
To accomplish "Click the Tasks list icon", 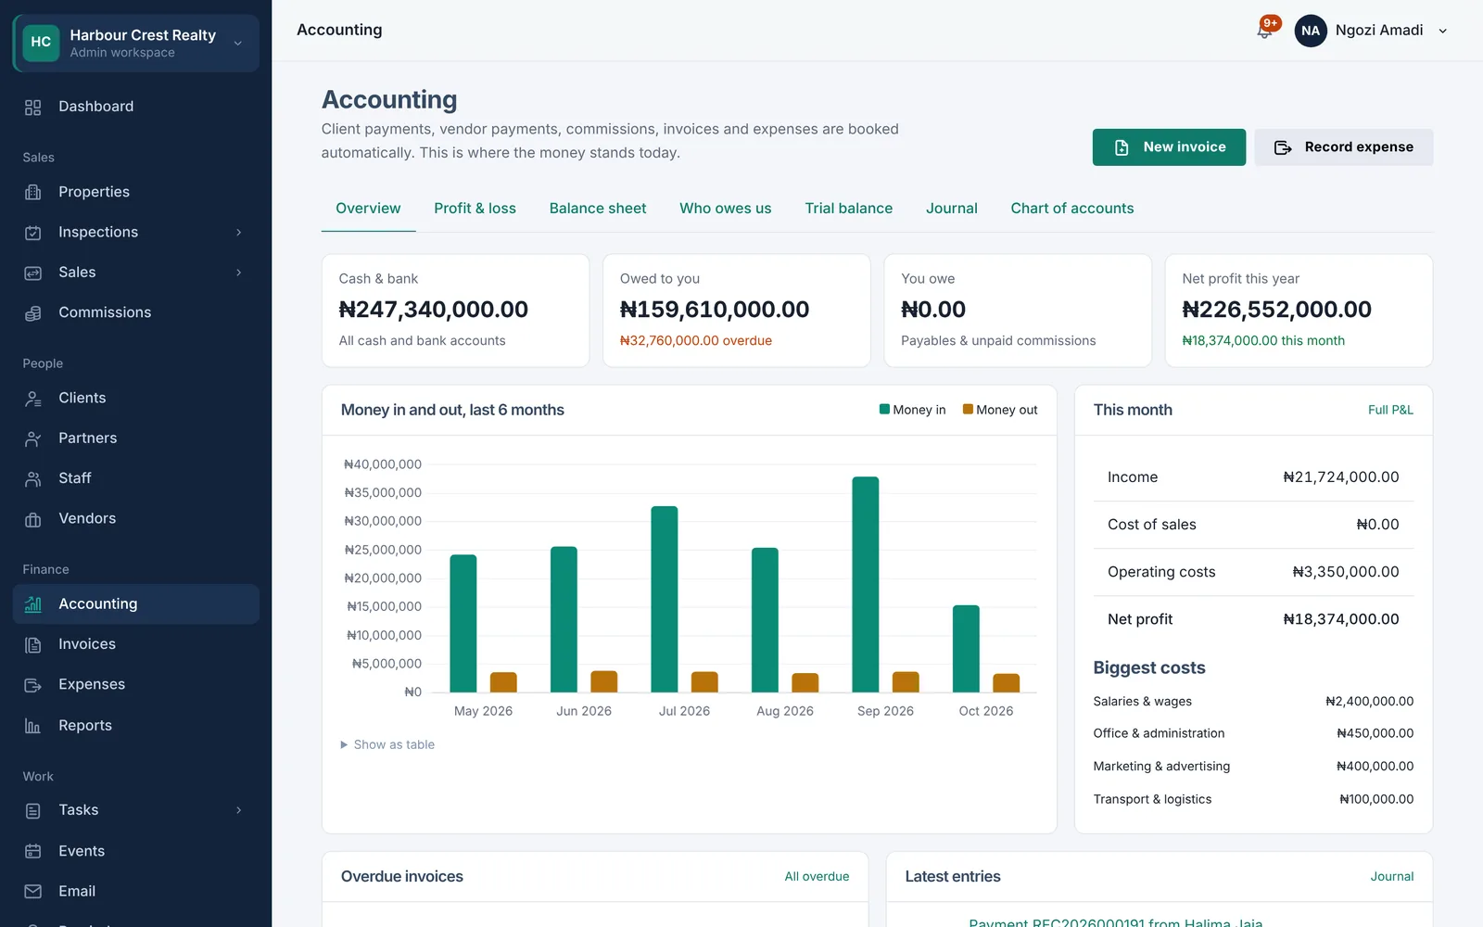I will pyautogui.click(x=33, y=811).
